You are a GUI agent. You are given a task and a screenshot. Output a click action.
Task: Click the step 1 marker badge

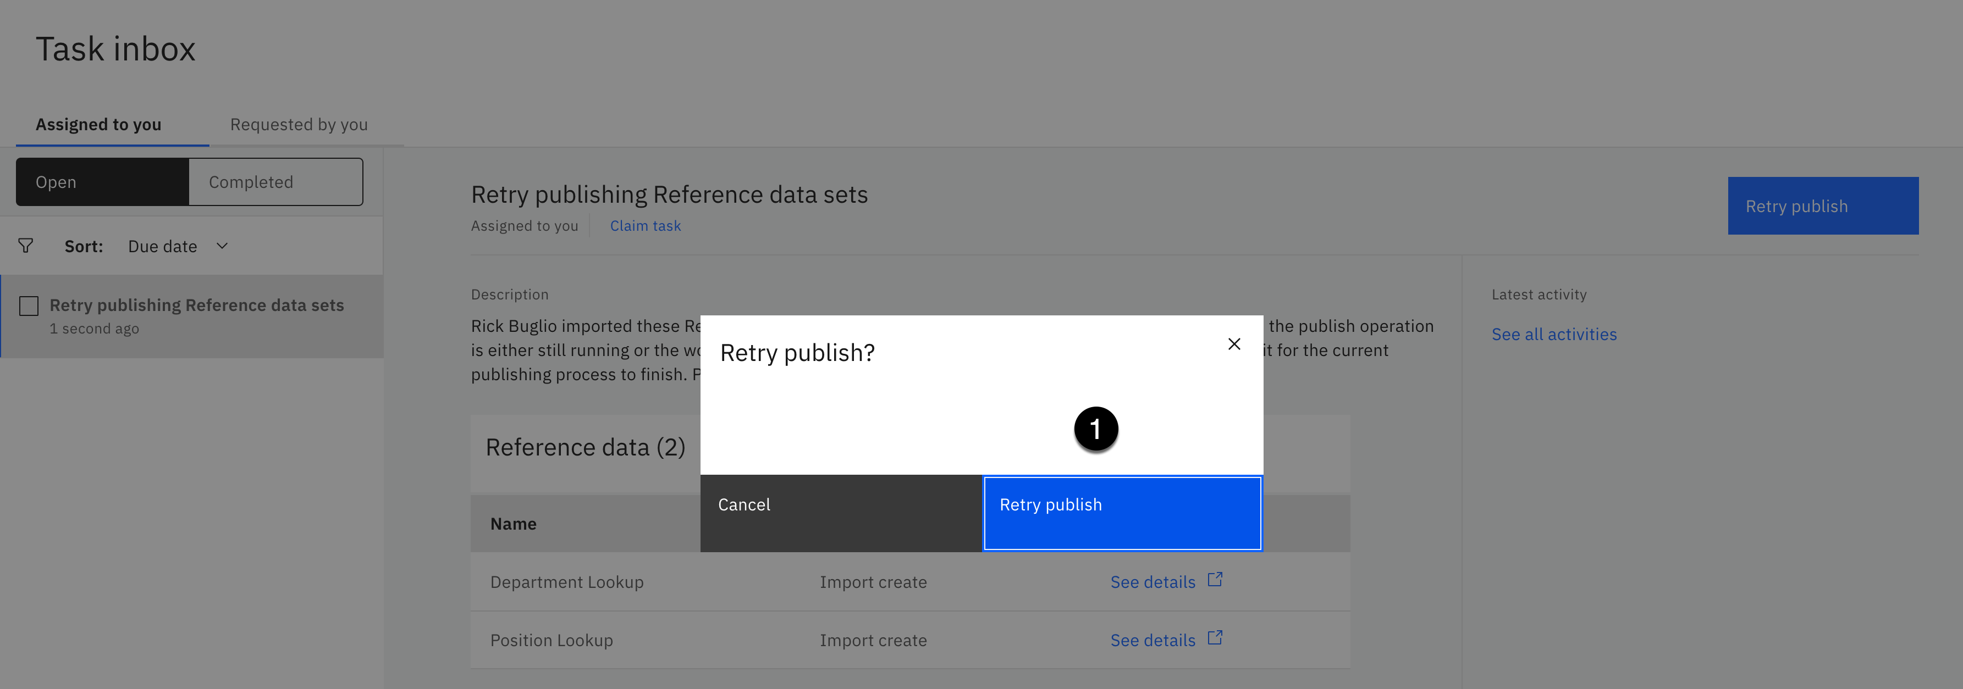point(1095,429)
